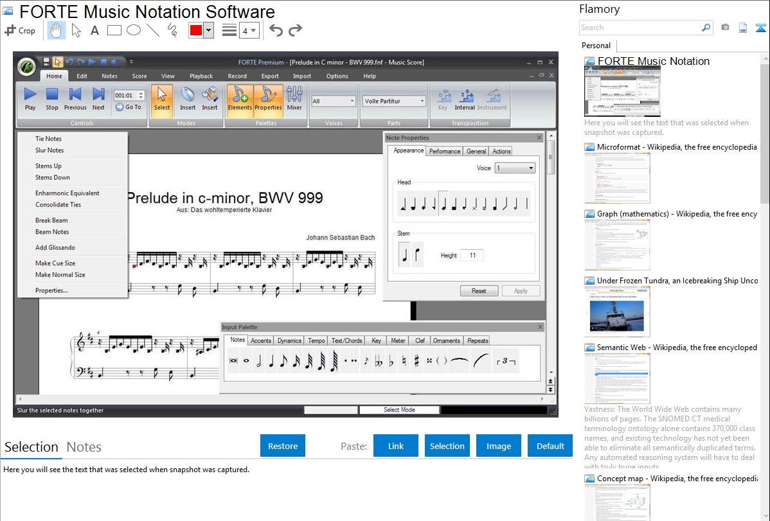Click the camera capture icon

(725, 28)
